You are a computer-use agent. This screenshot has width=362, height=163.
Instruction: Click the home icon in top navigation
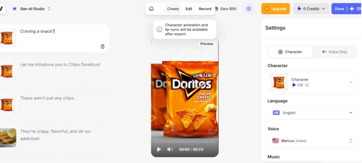151,9
